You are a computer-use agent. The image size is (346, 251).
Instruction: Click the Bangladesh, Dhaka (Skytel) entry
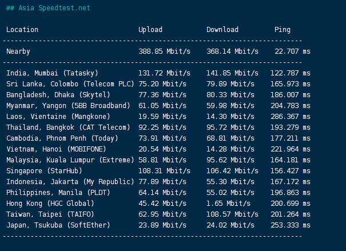(x=58, y=95)
